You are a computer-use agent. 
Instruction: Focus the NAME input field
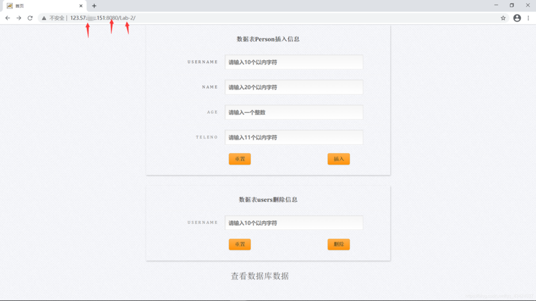point(294,87)
